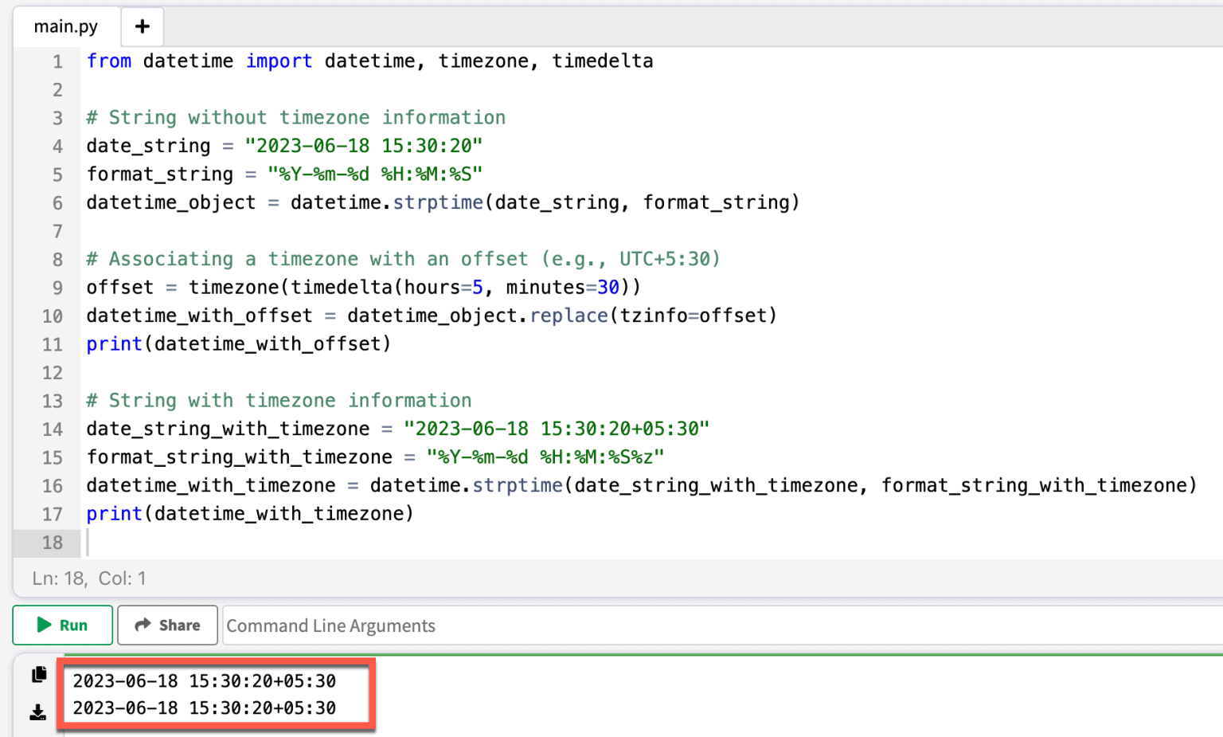
Task: Click the green Run button
Action: point(62,625)
